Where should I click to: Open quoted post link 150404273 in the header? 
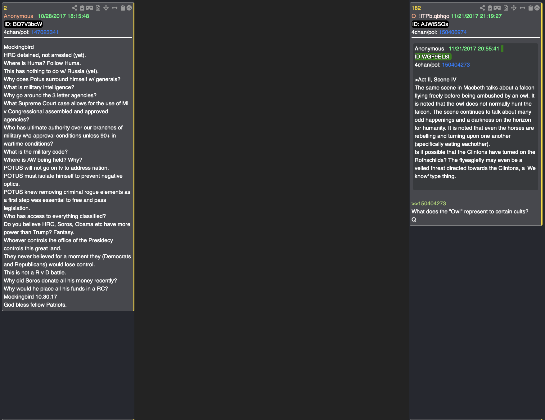coord(456,65)
